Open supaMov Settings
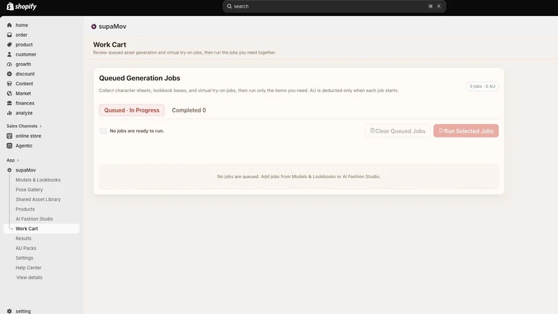 tap(24, 257)
